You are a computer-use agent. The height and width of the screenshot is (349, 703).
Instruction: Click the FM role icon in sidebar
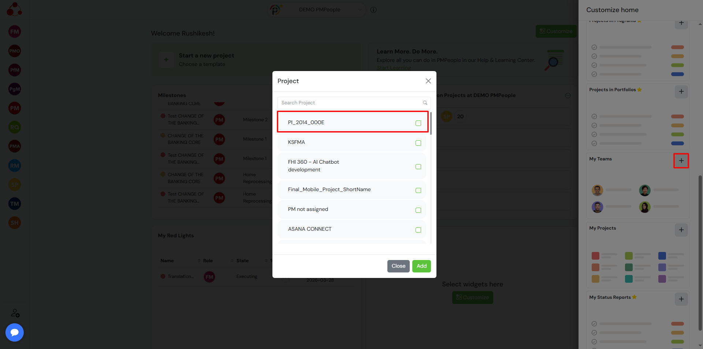coord(15,31)
